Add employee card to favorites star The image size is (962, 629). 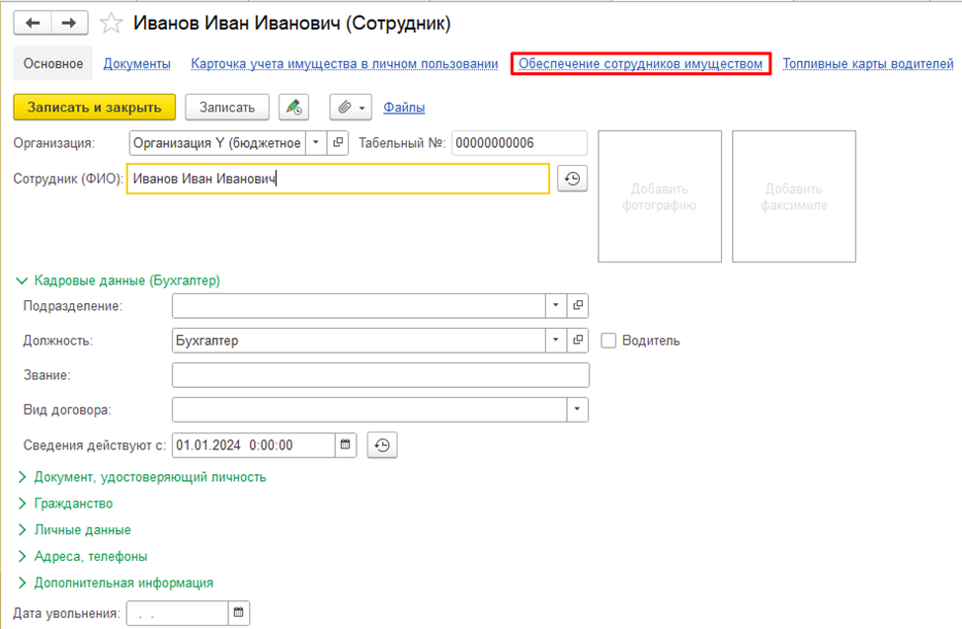click(111, 24)
